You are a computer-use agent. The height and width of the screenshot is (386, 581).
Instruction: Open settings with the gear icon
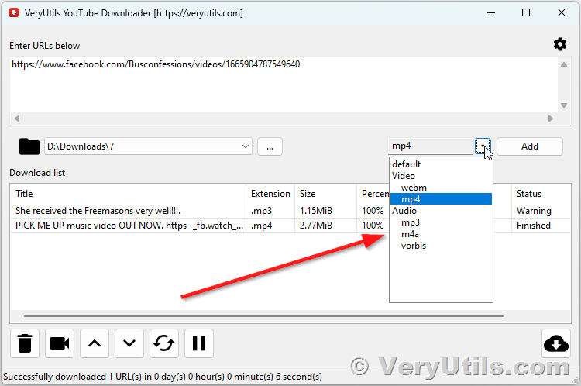point(559,44)
